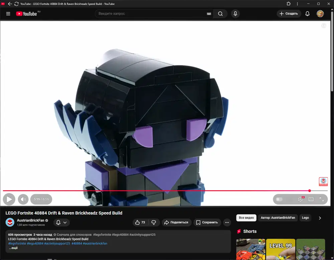Save video with Сохранить button

tap(207, 223)
